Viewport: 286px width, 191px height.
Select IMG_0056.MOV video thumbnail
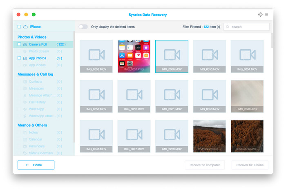coord(172,56)
